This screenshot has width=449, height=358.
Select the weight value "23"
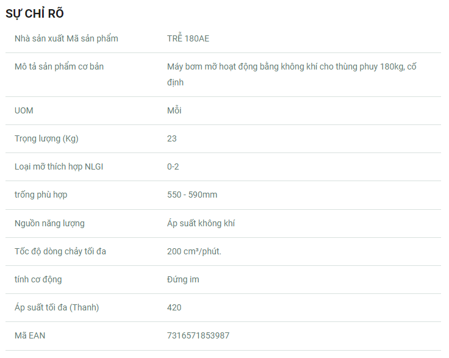coord(172,138)
